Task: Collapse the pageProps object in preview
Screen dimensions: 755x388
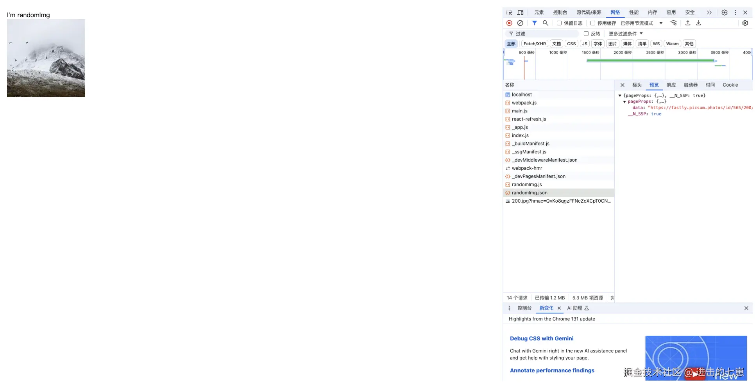Action: (624, 101)
